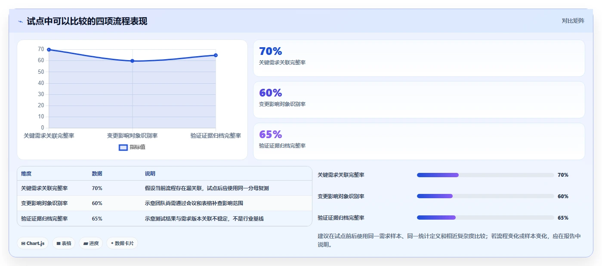Viewport: 602px width, 266px height.
Task: Click the chart data point at 验证证据归档完整率
Action: [216, 55]
